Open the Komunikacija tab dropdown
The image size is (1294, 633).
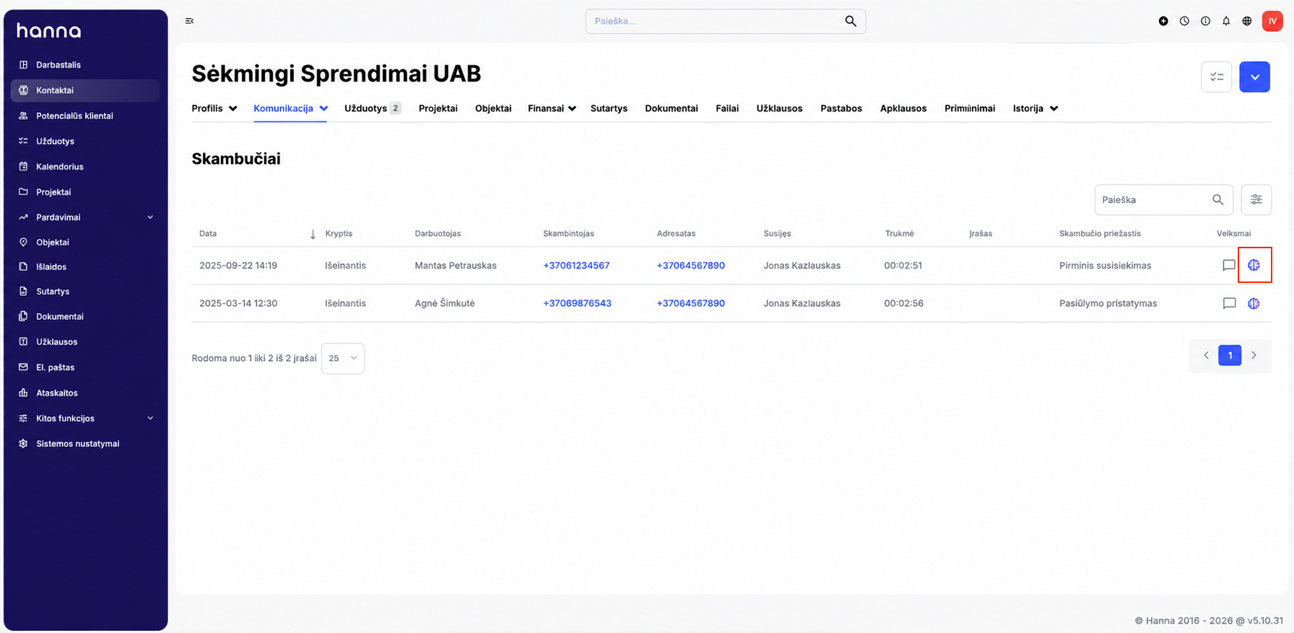291,108
